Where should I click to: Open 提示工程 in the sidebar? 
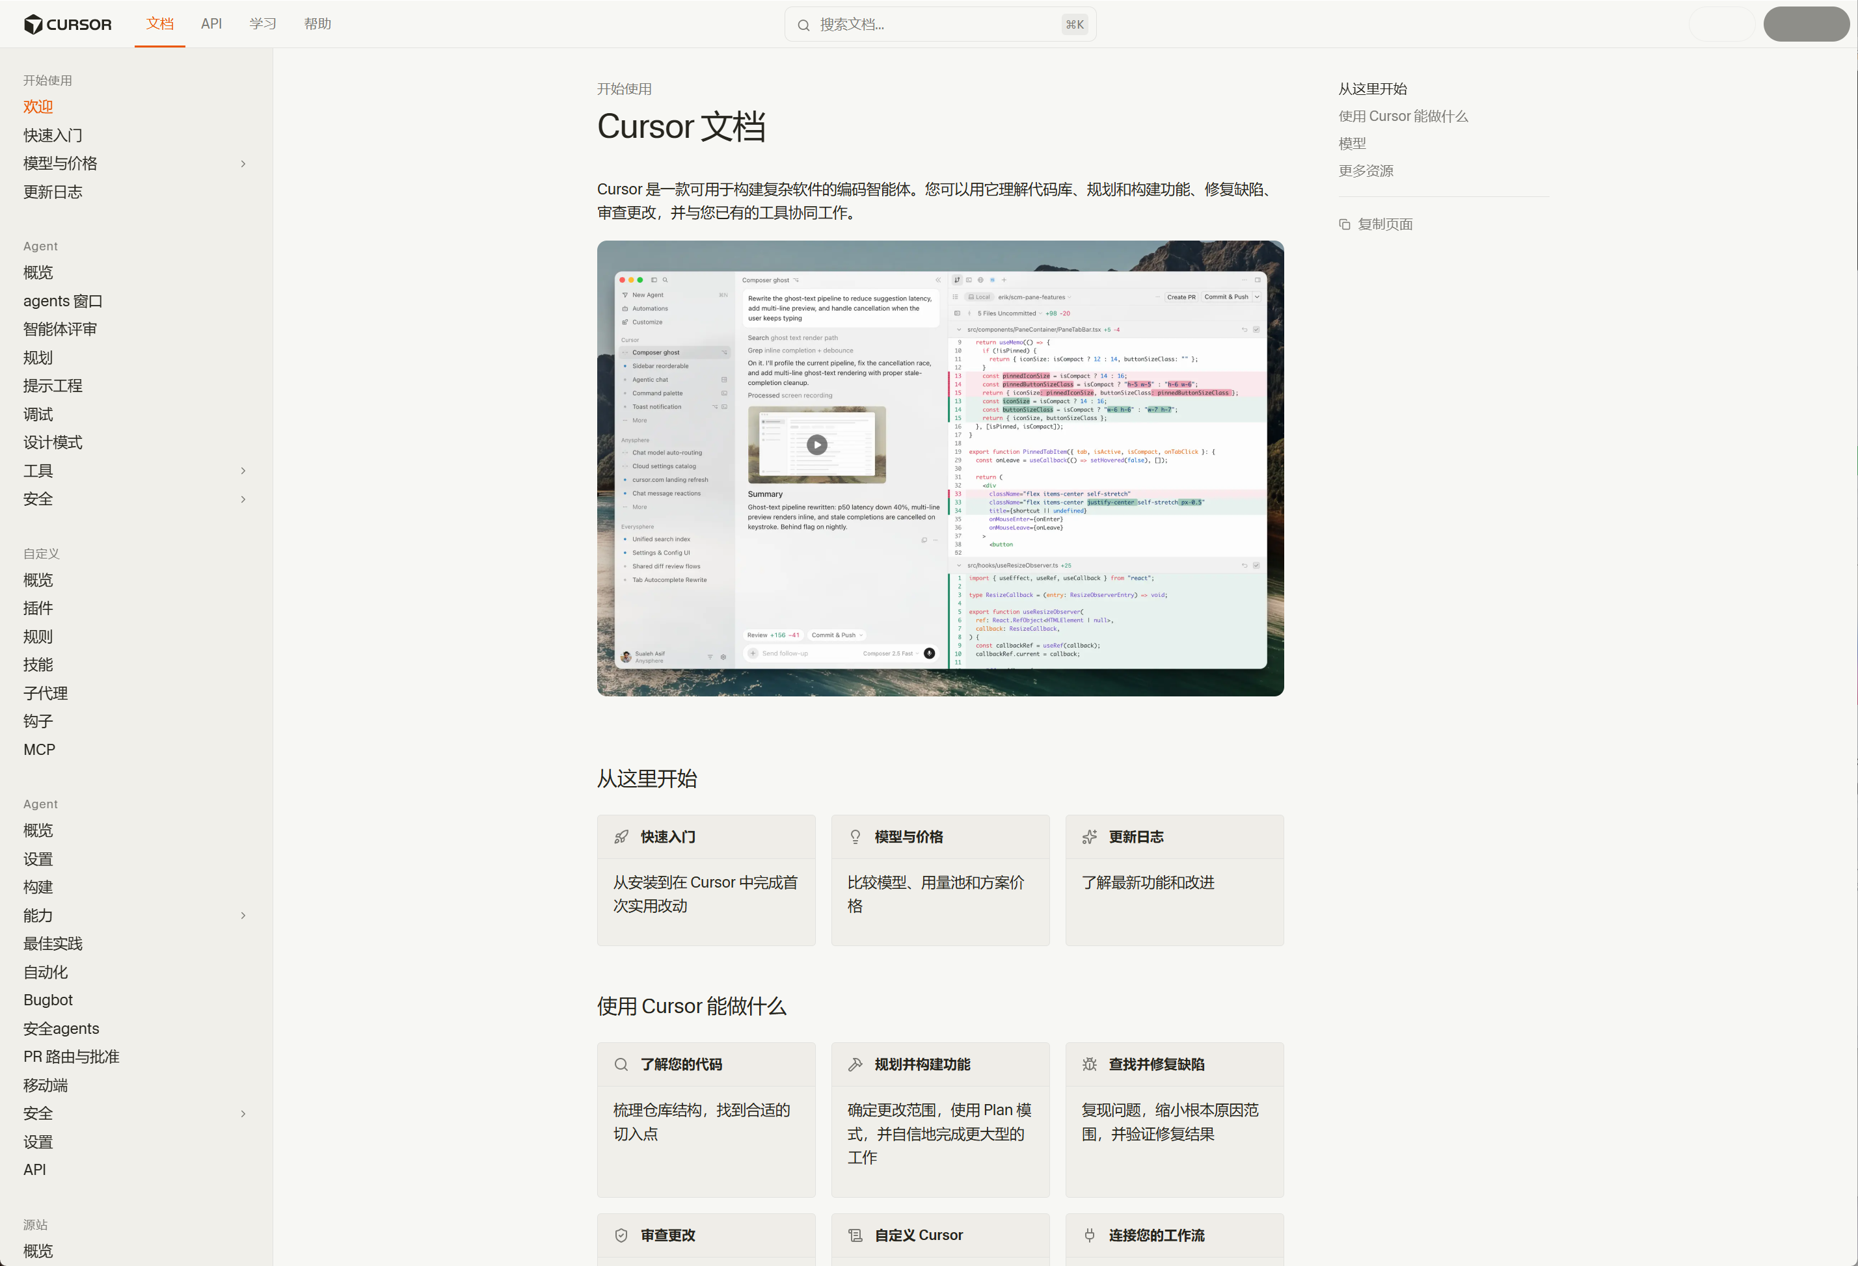(x=53, y=386)
